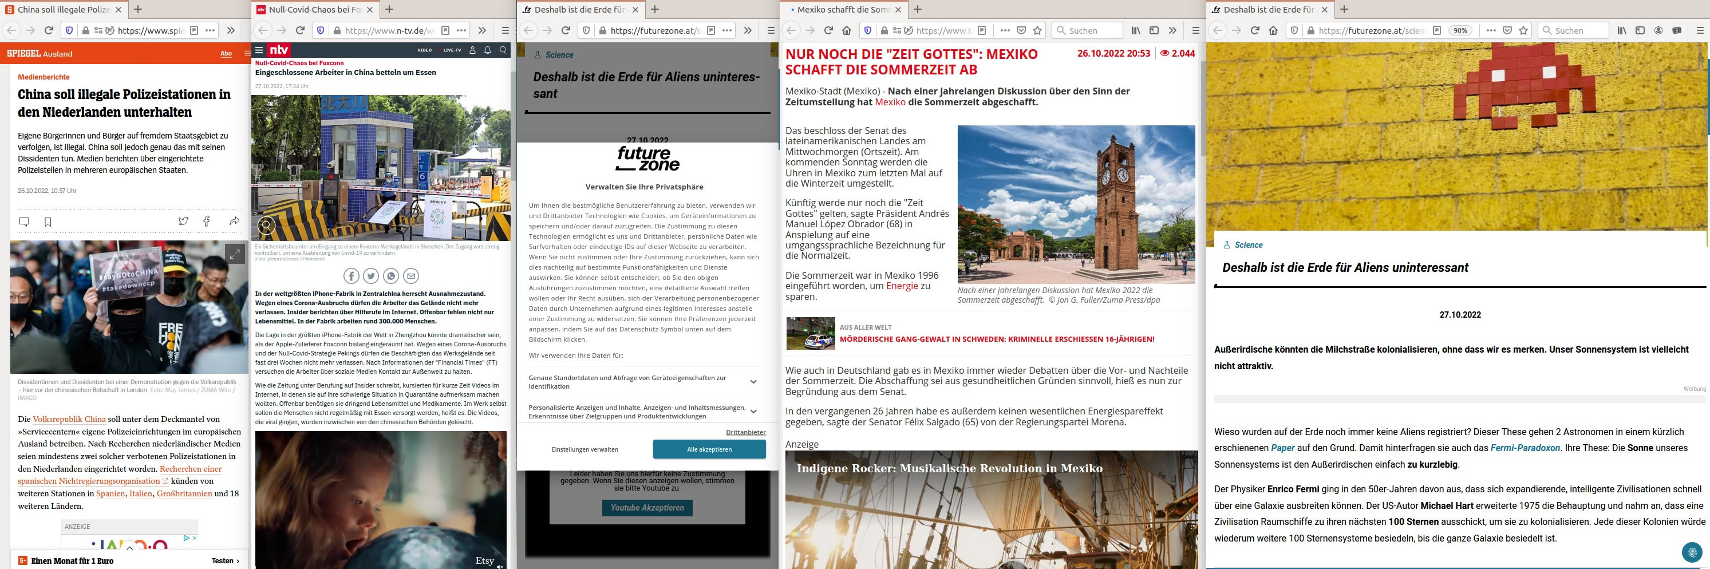Enlarge the Spiegel demonstration photo
The height and width of the screenshot is (569, 1710).
click(x=234, y=253)
